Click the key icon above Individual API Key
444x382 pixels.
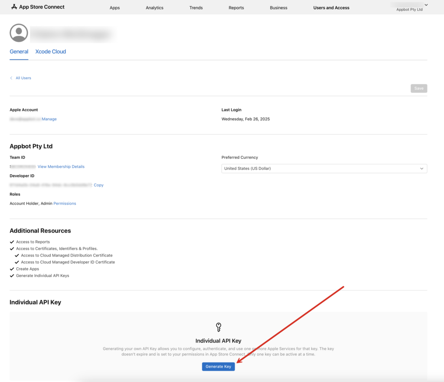(x=218, y=327)
